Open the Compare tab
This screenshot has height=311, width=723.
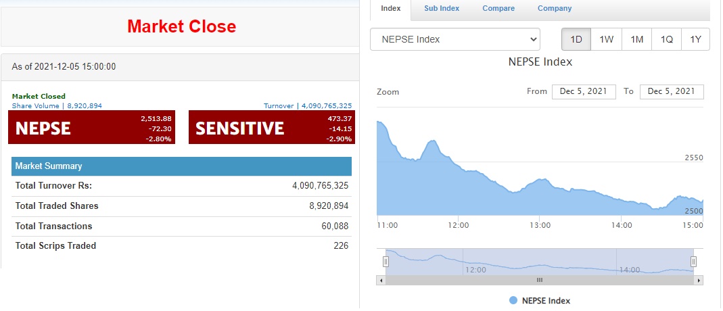[498, 9]
